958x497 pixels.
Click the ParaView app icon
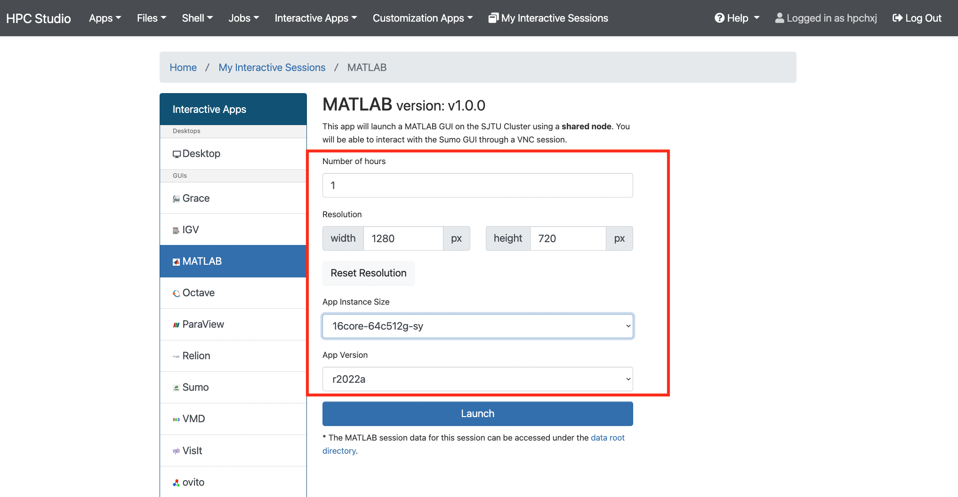(x=177, y=325)
